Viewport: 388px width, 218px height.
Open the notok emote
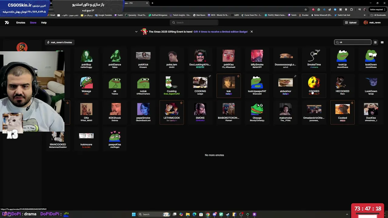click(143, 86)
